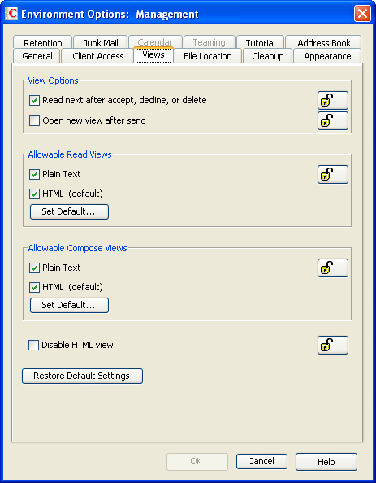Go to the File Location tab
The image size is (376, 483).
[208, 56]
